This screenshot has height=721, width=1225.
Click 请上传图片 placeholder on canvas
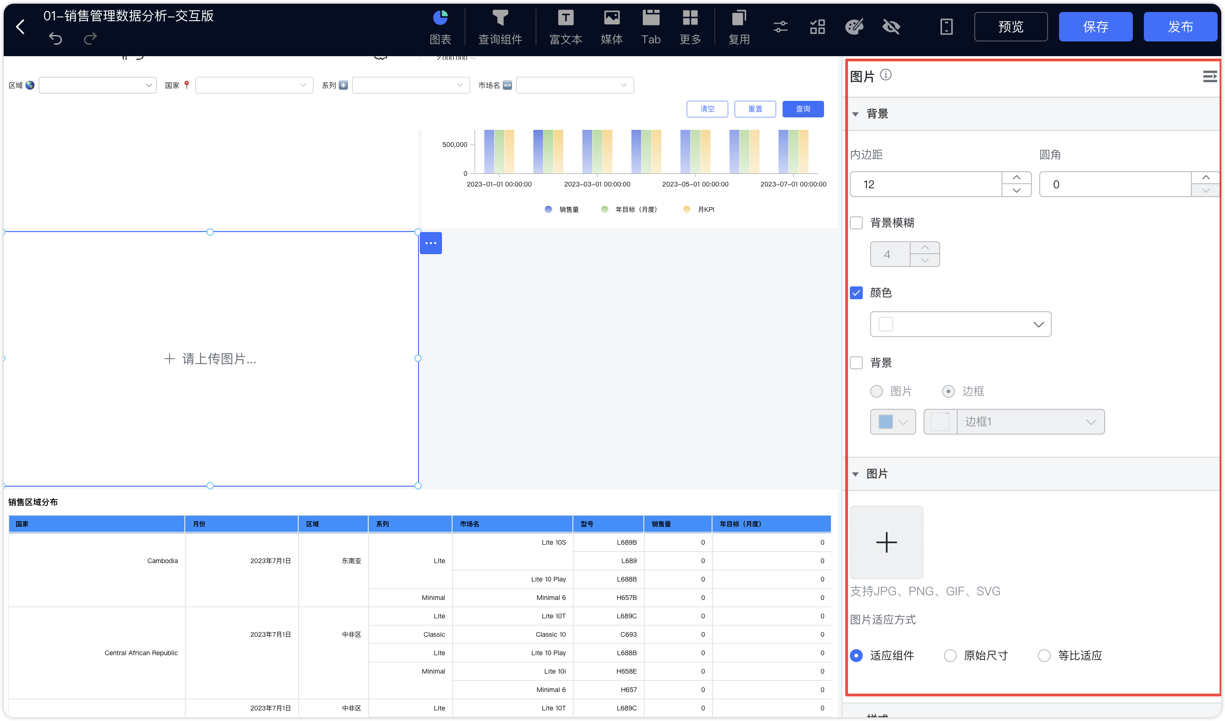tap(210, 359)
